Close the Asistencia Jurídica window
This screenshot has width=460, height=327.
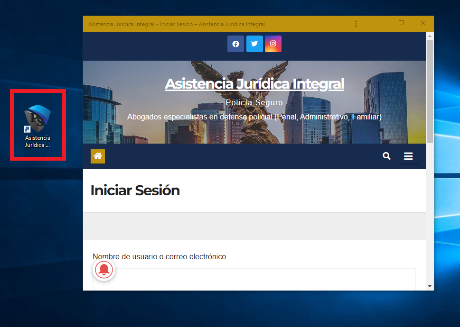tap(423, 23)
